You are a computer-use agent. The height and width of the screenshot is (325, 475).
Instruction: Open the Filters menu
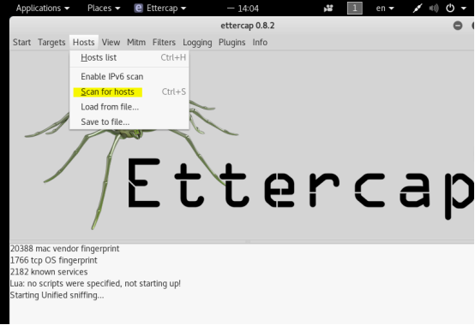[x=164, y=42]
